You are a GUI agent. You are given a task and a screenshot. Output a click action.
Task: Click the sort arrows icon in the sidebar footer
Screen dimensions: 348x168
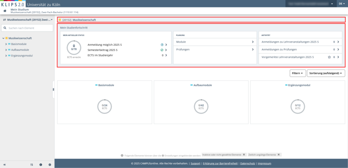32,165
